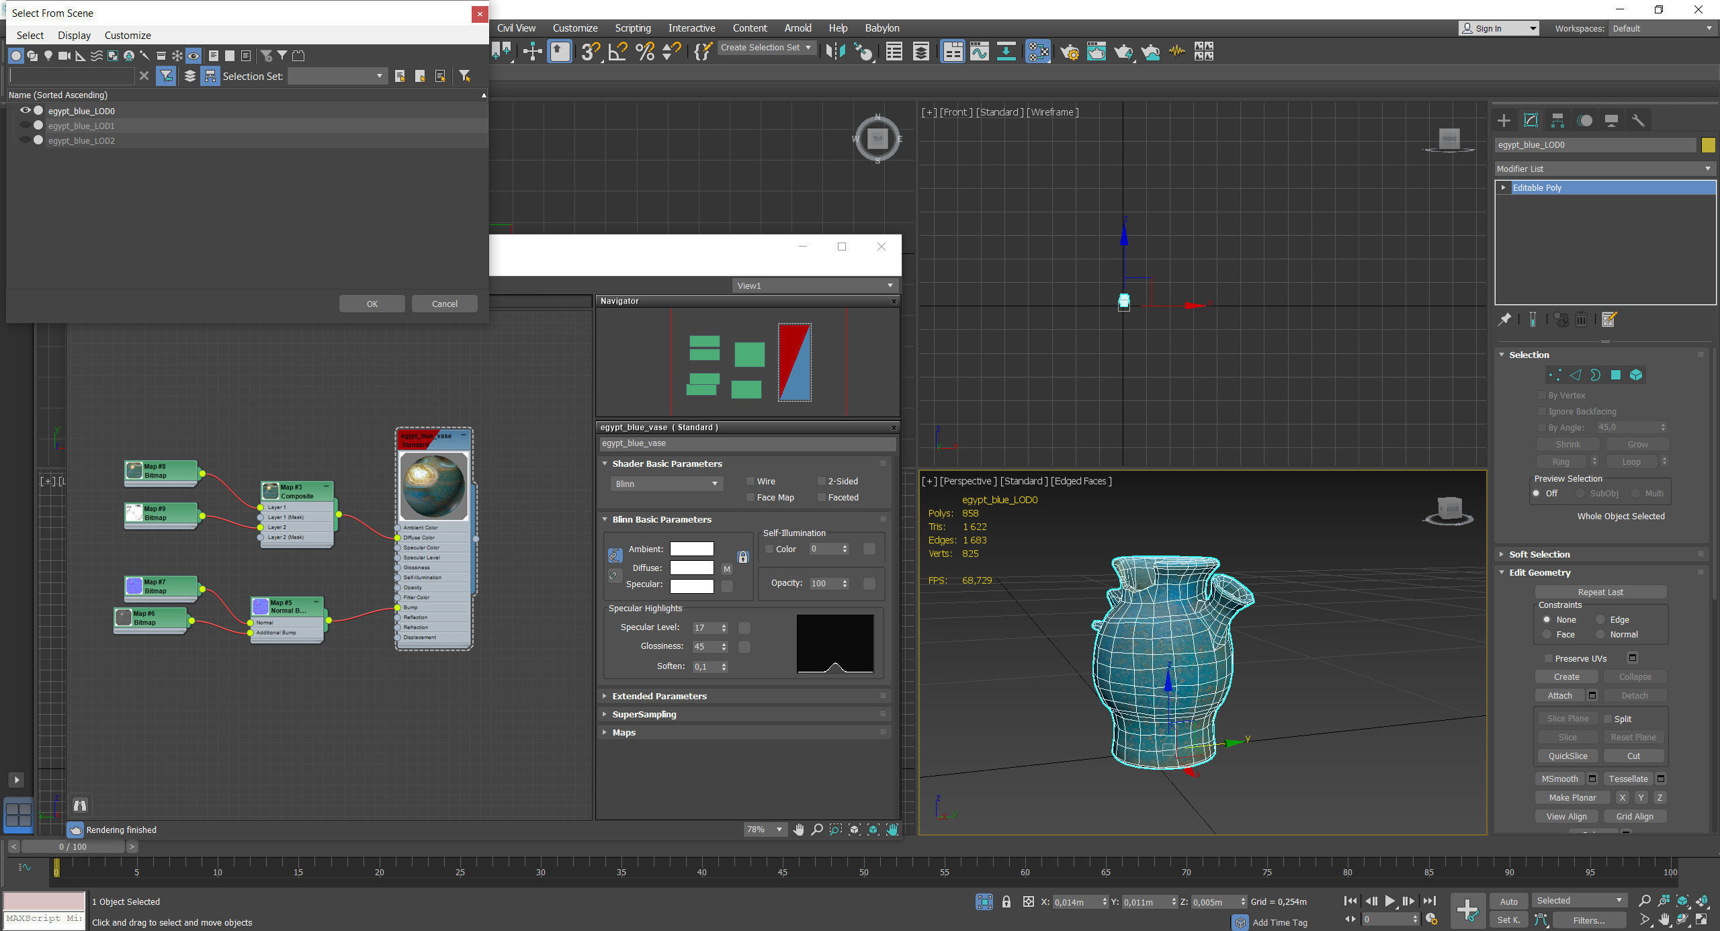The width and height of the screenshot is (1720, 931).
Task: Open Display menu in Select From Scene
Action: point(74,35)
